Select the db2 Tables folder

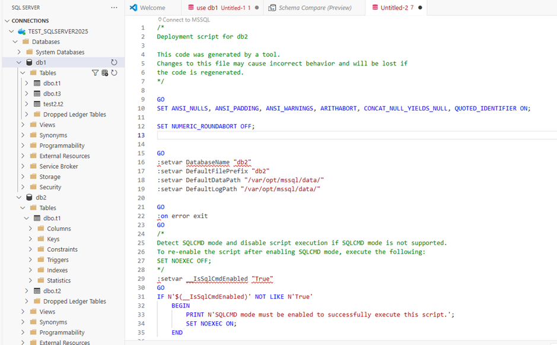pos(47,208)
